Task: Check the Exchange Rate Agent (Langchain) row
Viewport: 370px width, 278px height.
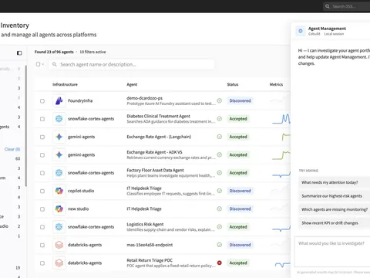Action: [x=42, y=137]
